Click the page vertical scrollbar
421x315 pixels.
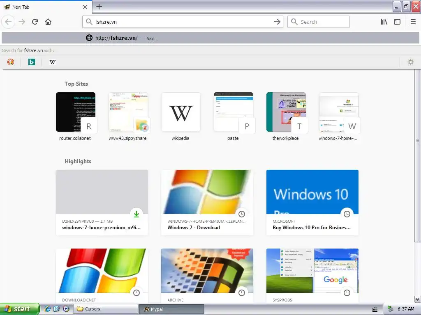(418, 155)
